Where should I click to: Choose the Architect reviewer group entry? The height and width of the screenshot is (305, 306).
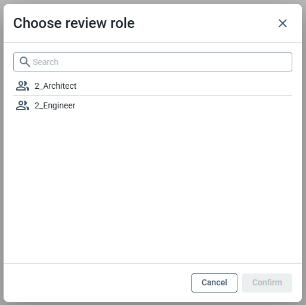tap(153, 86)
